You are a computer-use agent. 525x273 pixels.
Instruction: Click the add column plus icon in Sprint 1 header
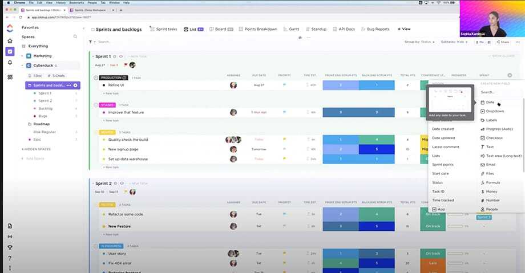pyautogui.click(x=510, y=75)
